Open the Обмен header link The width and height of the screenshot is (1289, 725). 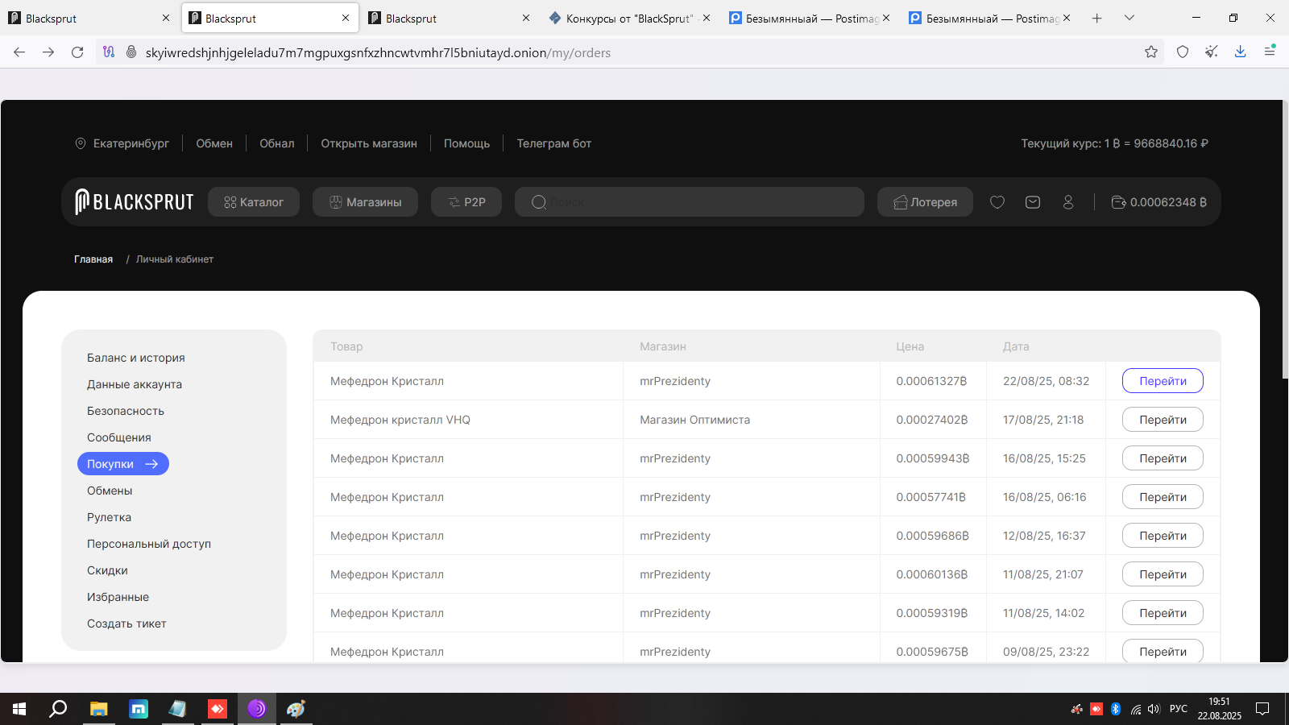coord(214,143)
